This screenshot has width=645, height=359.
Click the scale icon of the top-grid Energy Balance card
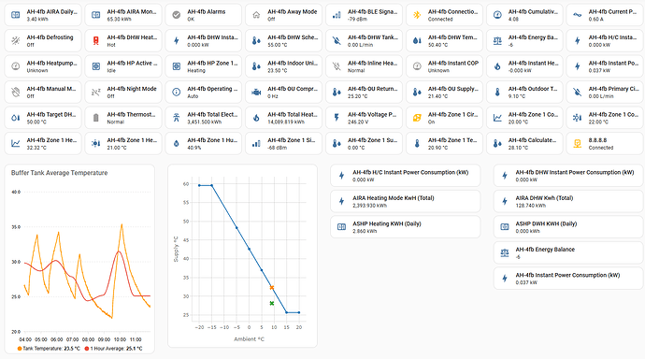[x=497, y=40]
